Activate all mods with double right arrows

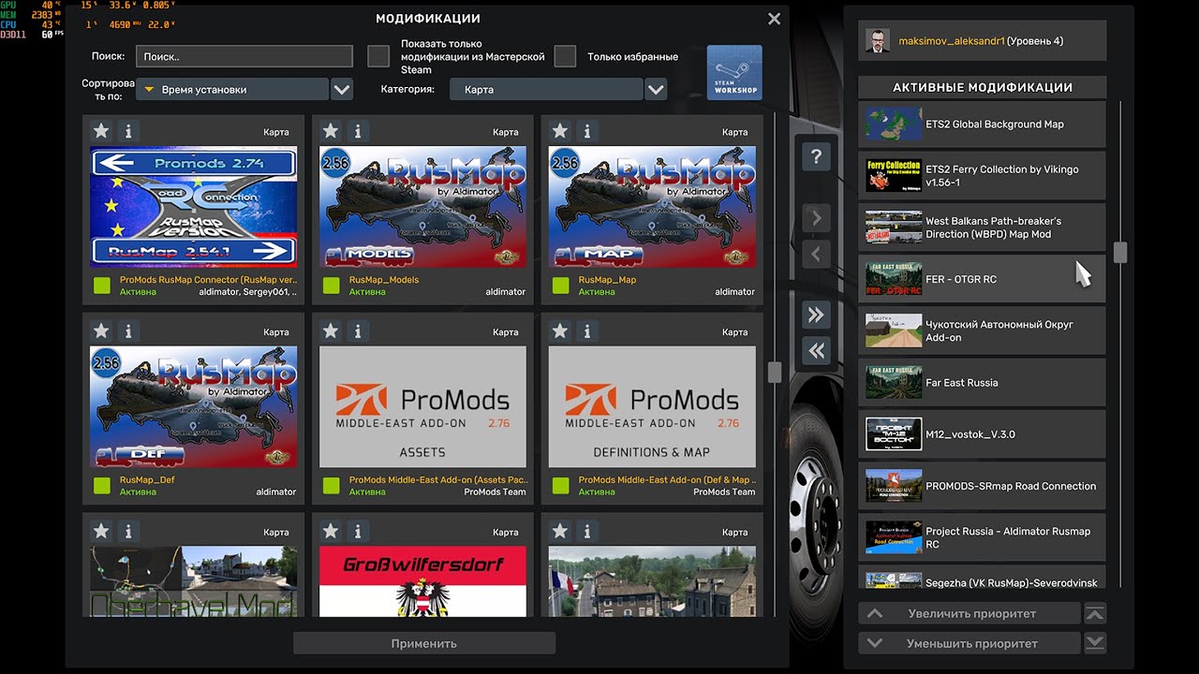click(x=816, y=315)
